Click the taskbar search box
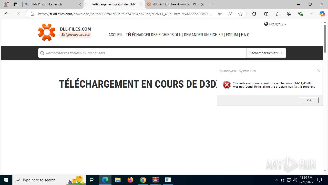Image resolution: width=328 pixels, height=185 pixels. (49, 180)
